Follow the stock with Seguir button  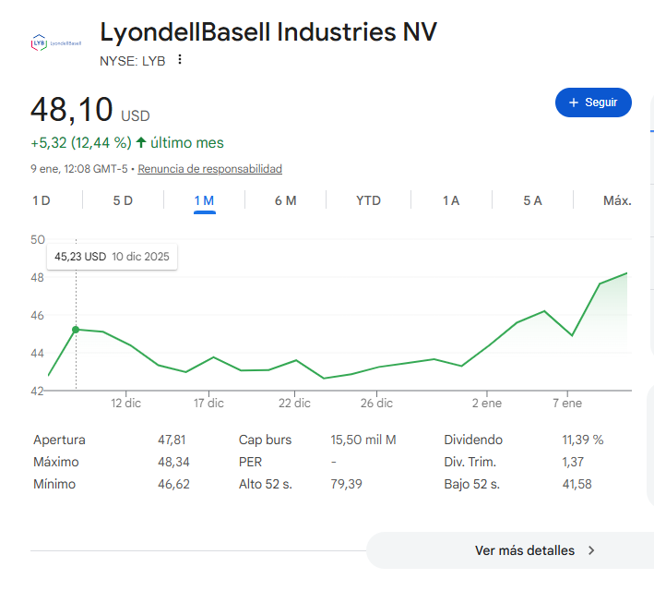coord(593,103)
